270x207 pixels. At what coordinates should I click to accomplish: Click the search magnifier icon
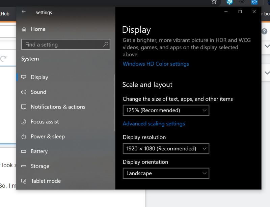(x=106, y=45)
